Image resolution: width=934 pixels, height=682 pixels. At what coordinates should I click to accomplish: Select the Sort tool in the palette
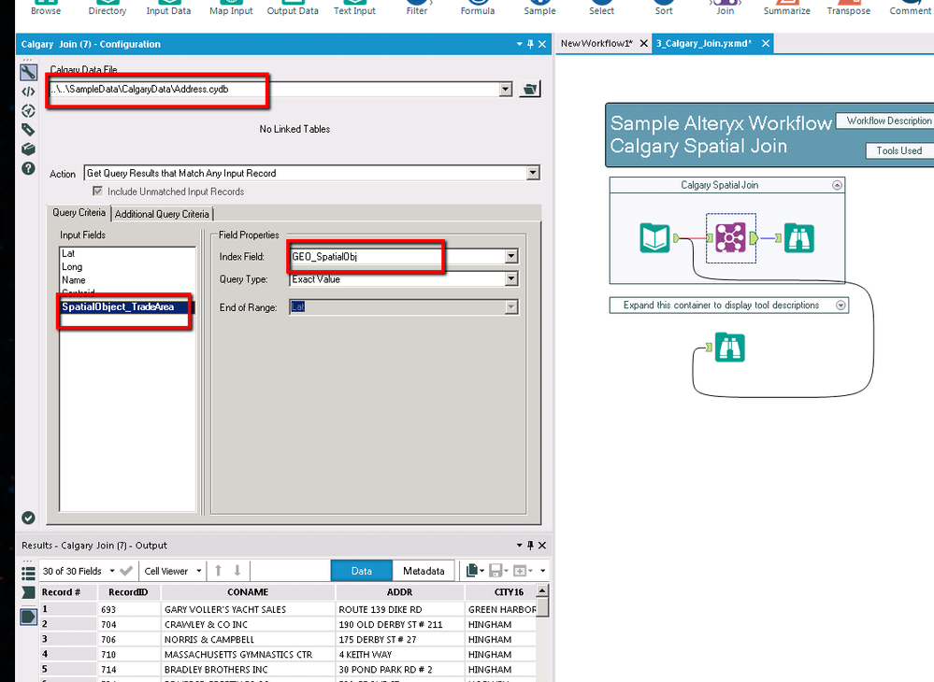[664, 8]
